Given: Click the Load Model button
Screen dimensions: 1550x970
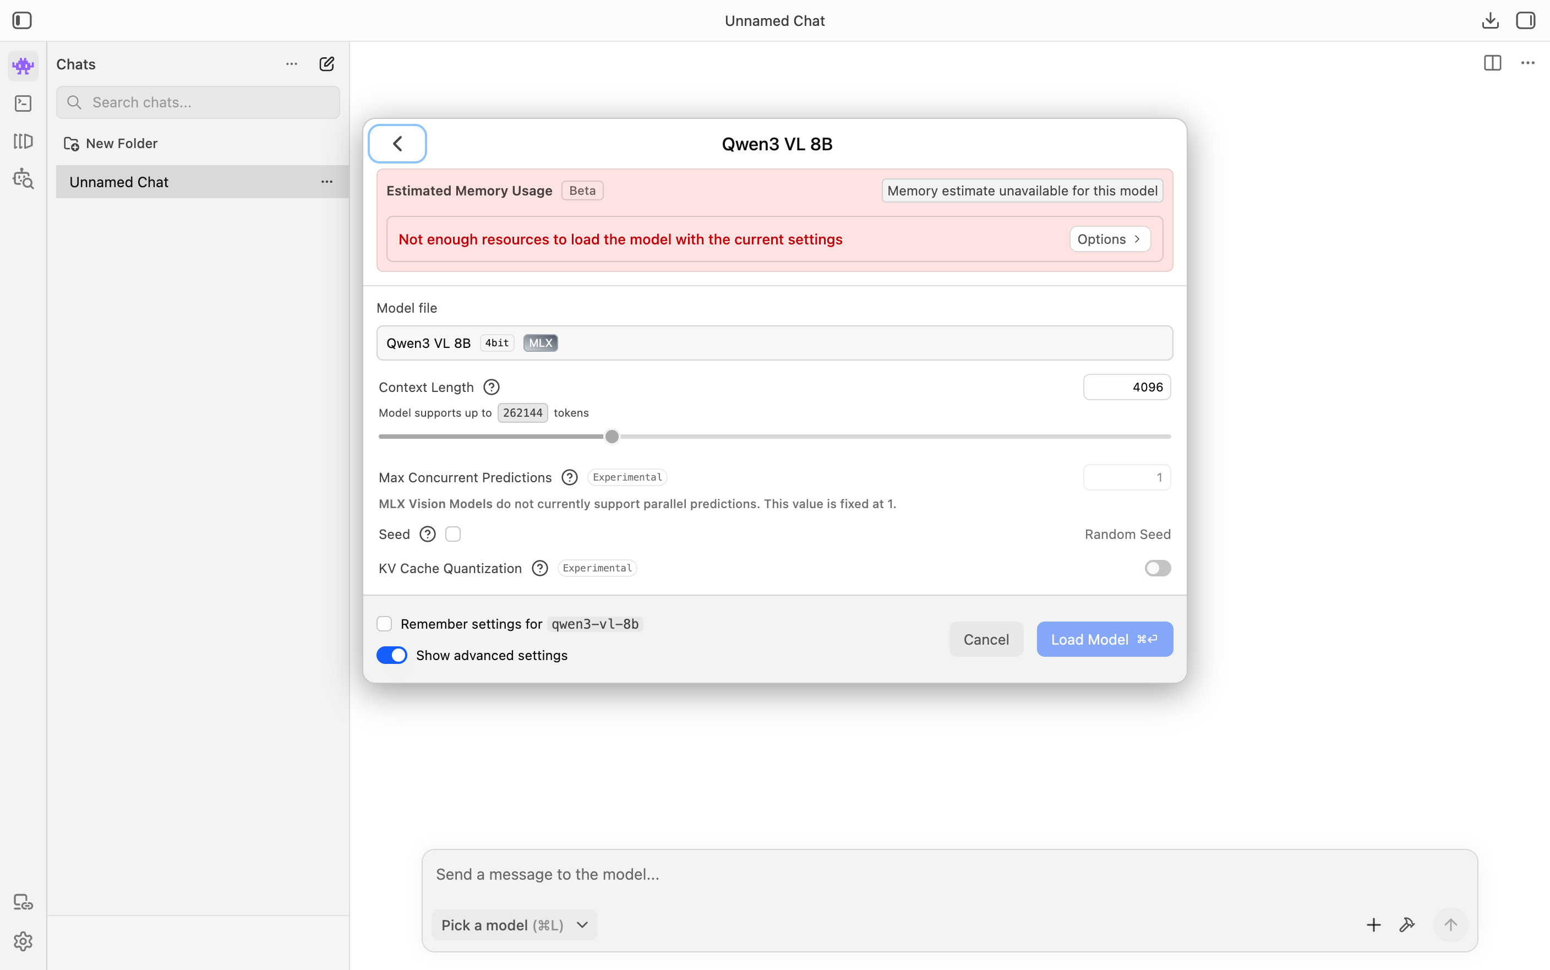Looking at the screenshot, I should [x=1104, y=640].
